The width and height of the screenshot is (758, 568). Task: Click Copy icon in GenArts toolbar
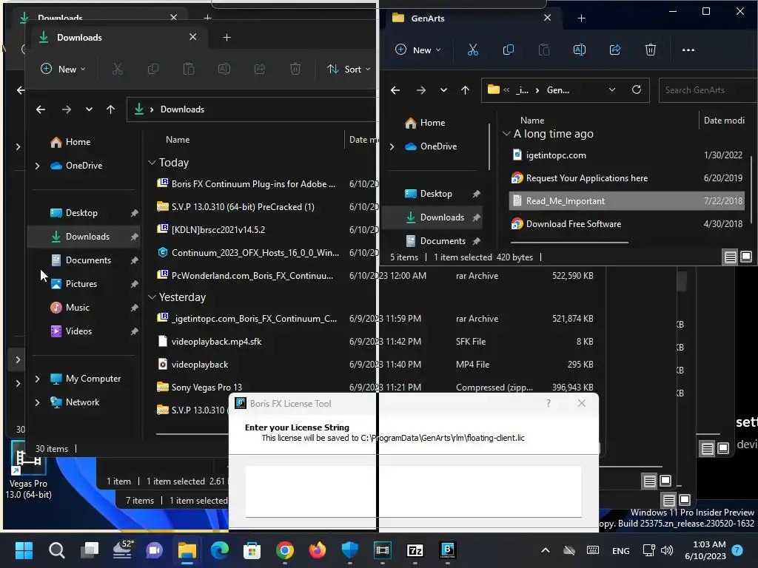pos(508,50)
